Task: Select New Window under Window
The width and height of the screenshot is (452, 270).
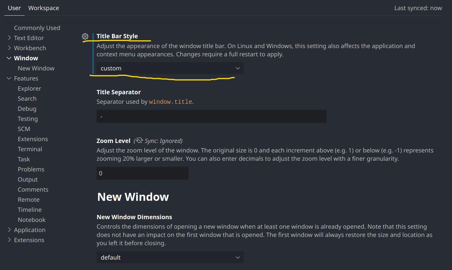Action: [36, 68]
